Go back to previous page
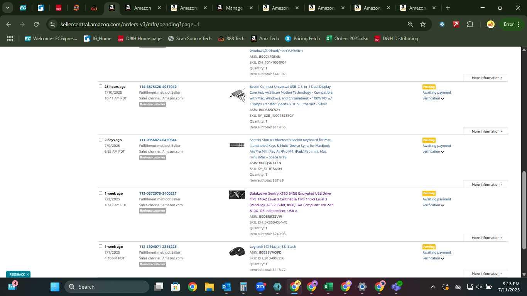This screenshot has height=296, width=527. point(8,24)
